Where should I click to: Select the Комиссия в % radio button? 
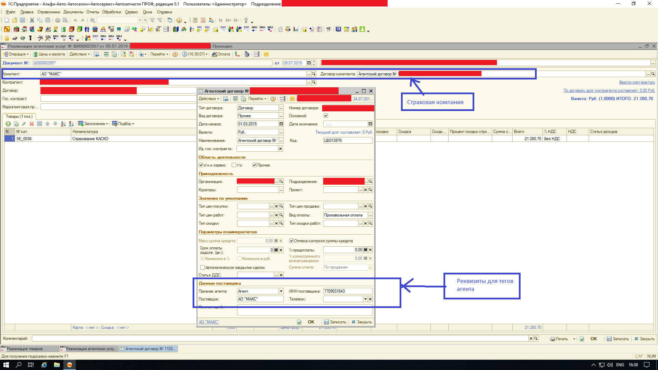(x=202, y=259)
